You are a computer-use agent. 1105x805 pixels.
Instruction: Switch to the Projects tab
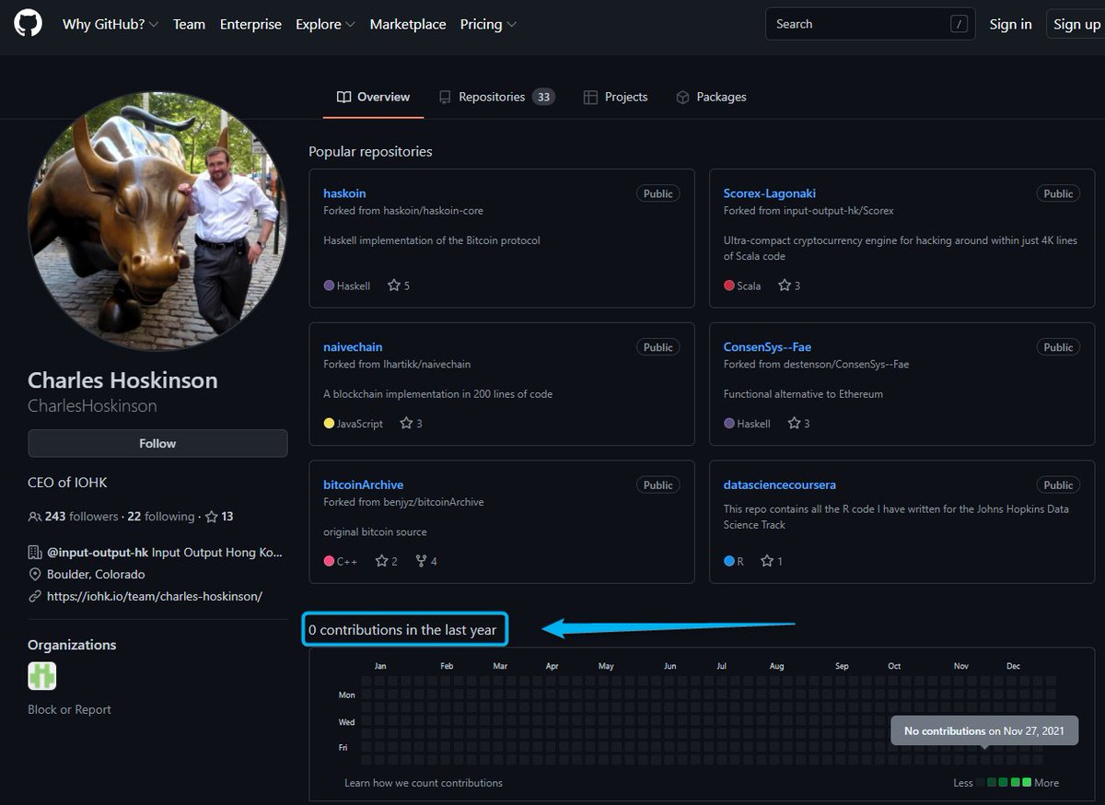tap(615, 97)
